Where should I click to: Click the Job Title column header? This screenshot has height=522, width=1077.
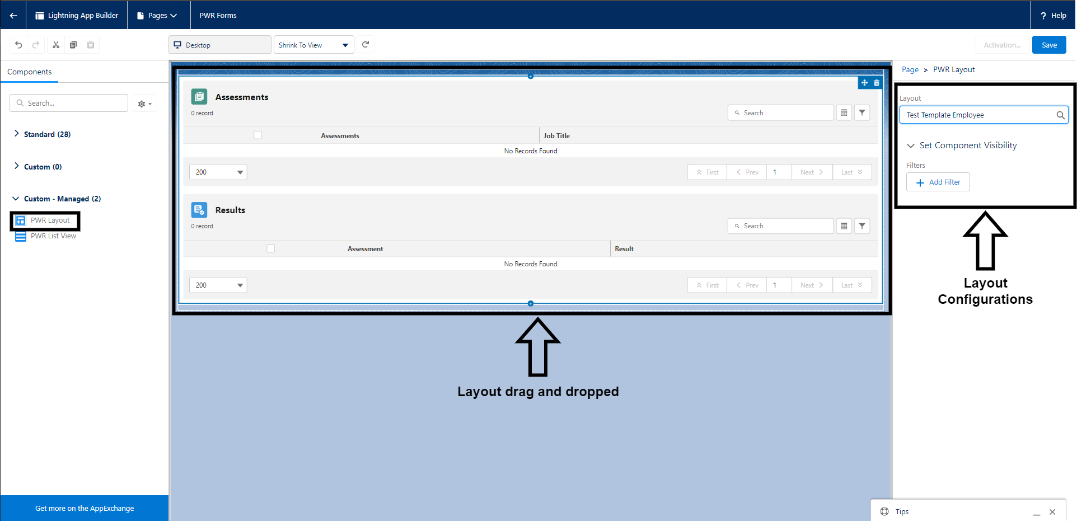556,135
